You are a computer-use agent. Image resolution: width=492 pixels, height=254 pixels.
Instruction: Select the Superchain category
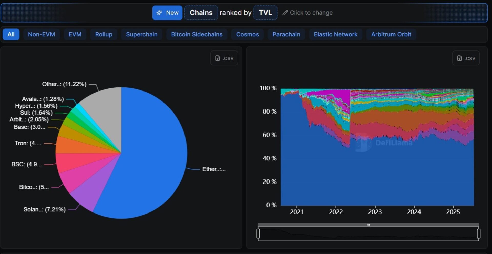pos(142,34)
